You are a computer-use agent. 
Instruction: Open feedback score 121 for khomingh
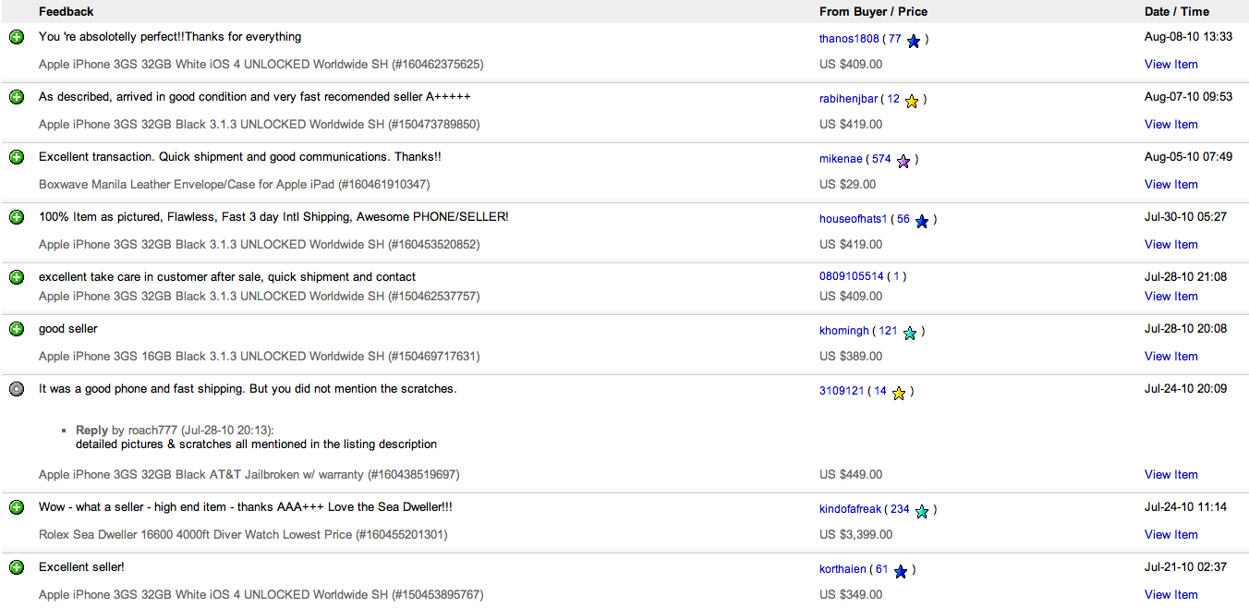888,331
